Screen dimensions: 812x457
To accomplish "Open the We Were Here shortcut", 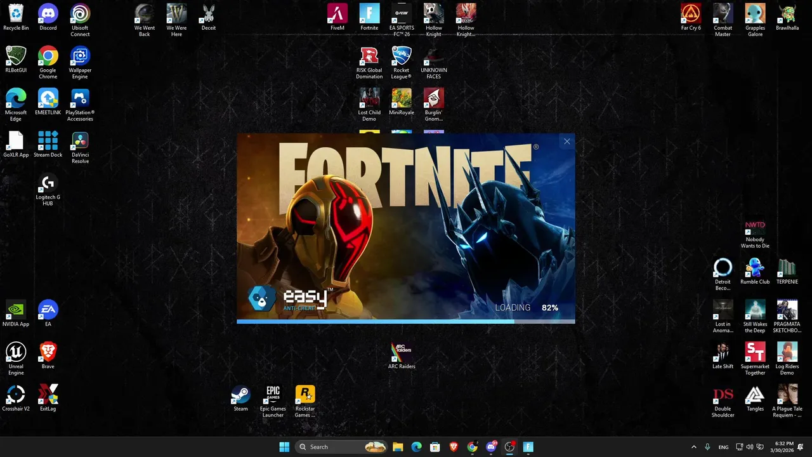I will tap(176, 20).
